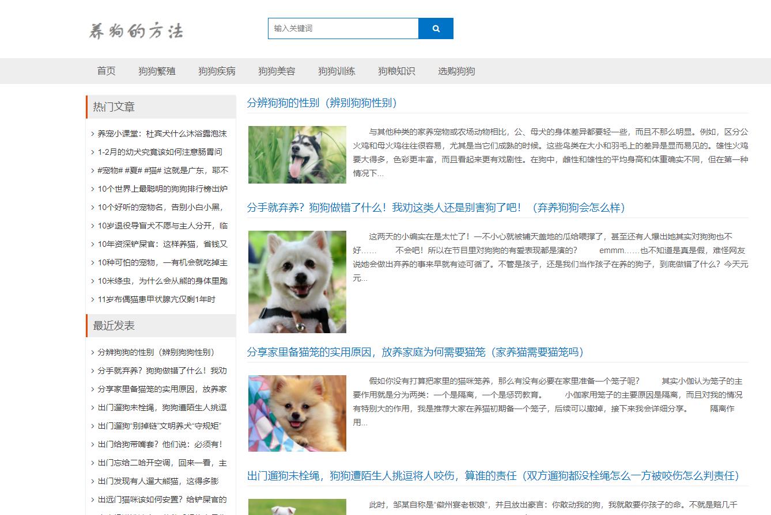
Task: Open the Pomeranian puppy thumbnail image
Action: coord(297,413)
